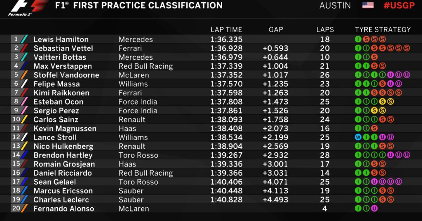This screenshot has height=221, width=422.
Task: Click the United States flag icon
Action: pos(368,5)
